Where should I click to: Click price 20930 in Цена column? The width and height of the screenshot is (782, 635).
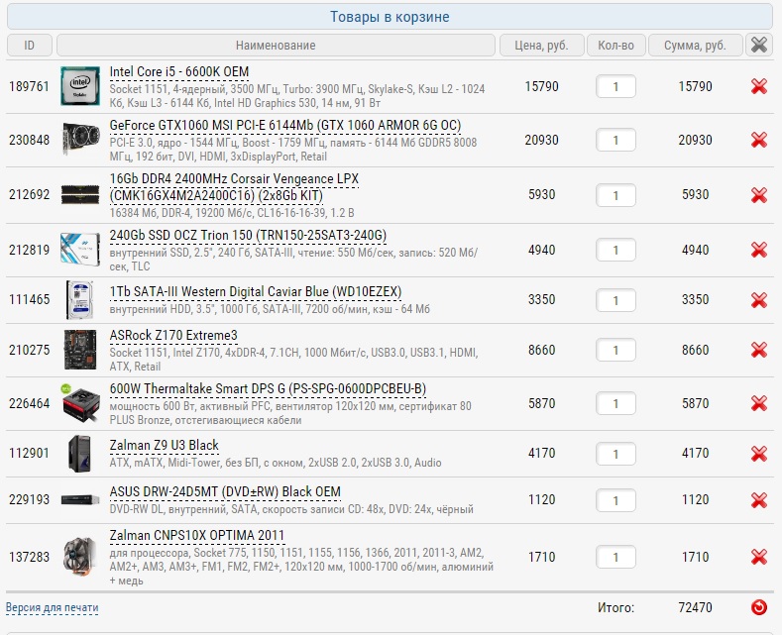tap(541, 140)
